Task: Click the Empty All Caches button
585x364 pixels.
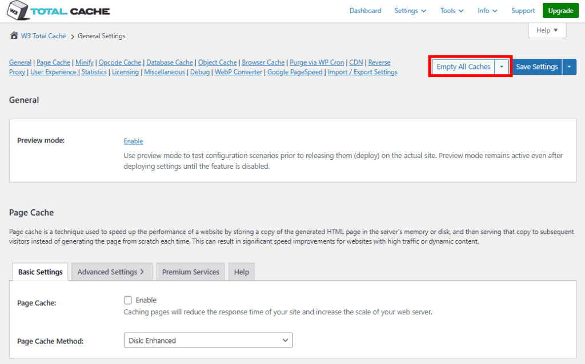Action: click(463, 67)
